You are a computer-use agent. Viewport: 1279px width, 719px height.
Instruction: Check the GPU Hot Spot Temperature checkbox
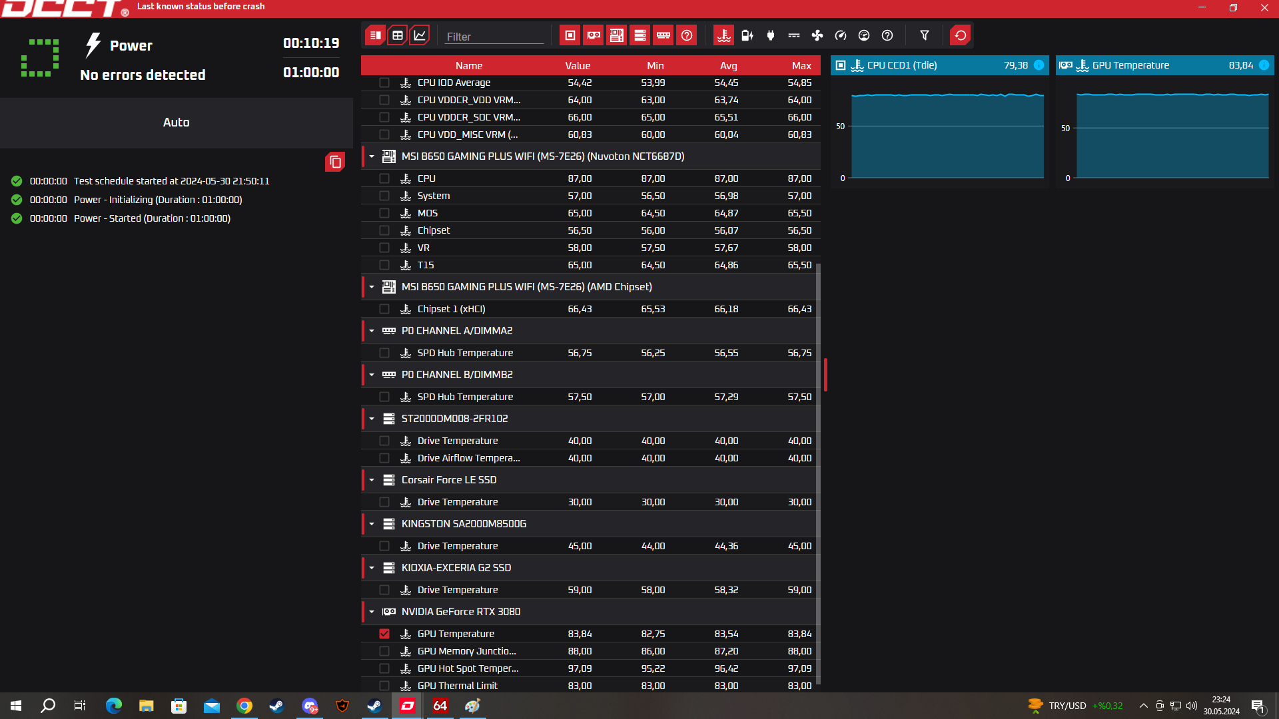(x=384, y=668)
